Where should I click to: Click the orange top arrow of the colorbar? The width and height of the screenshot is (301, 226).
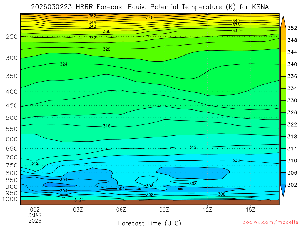[283, 22]
